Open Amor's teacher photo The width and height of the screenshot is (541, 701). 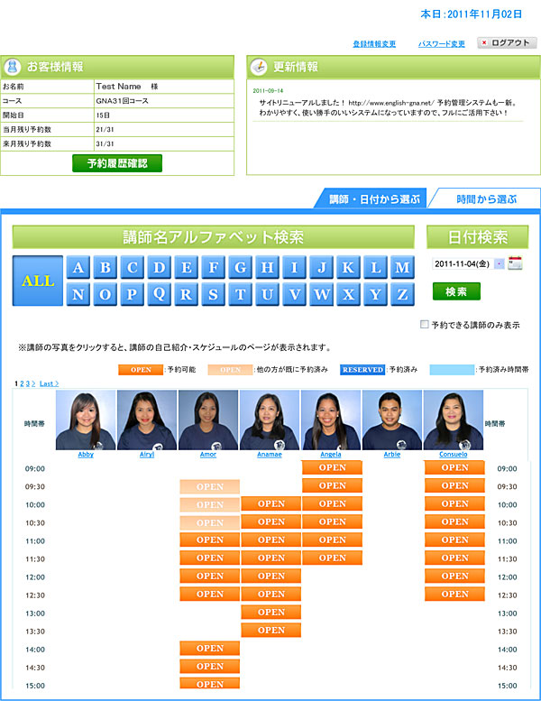click(x=208, y=420)
